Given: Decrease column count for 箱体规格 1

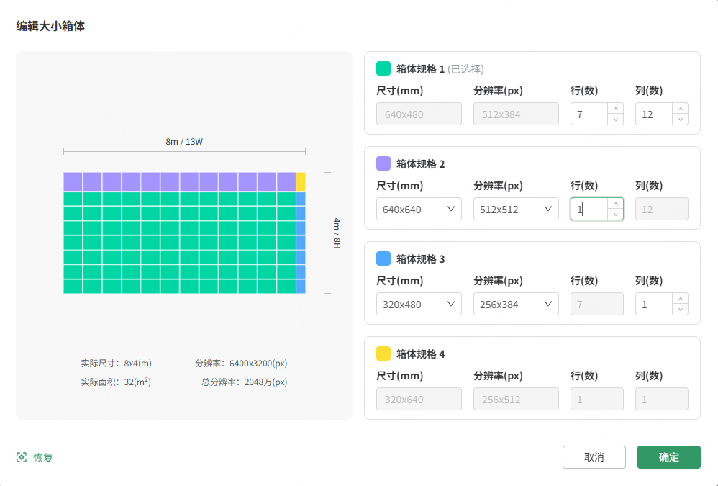Looking at the screenshot, I should pos(680,120).
